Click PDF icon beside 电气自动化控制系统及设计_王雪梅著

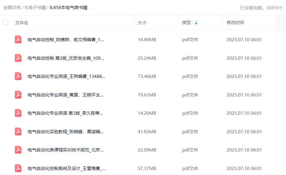18,168
